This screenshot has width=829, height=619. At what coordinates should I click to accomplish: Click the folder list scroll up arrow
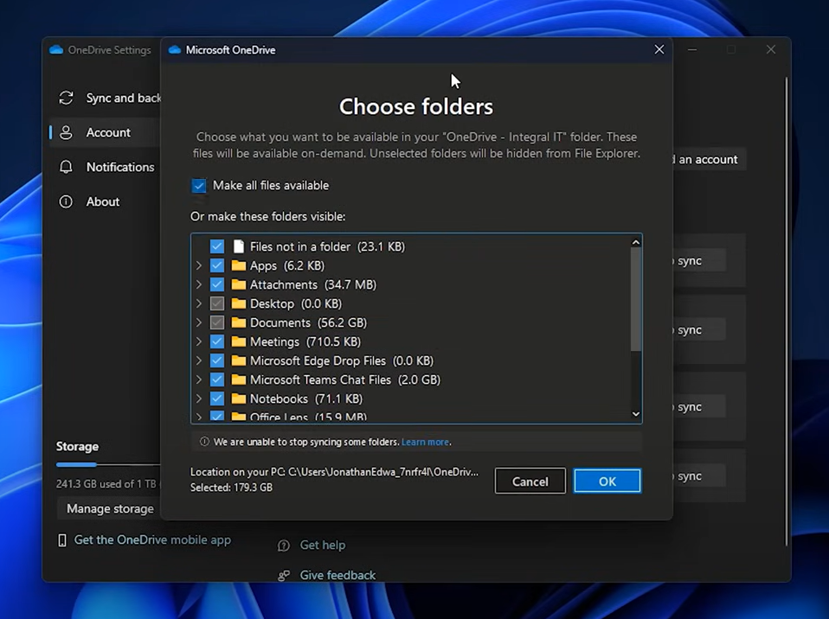pos(636,242)
